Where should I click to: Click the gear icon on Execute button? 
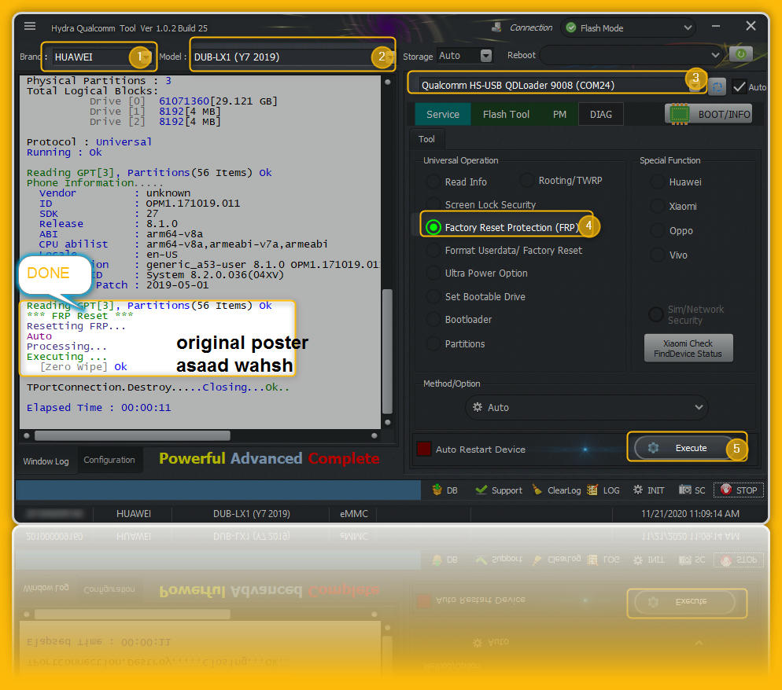tap(653, 448)
